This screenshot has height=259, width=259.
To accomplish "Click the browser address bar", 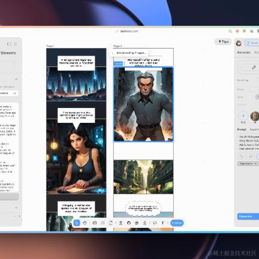I will click(129, 31).
